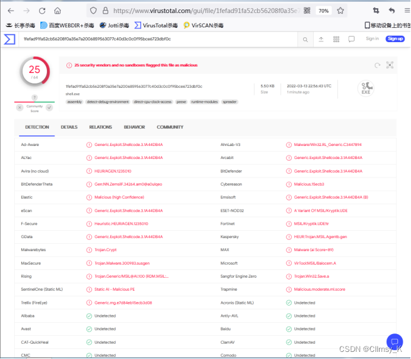Click the SentinelOne Static AI result
This screenshot has height=359, width=411.
[114, 290]
